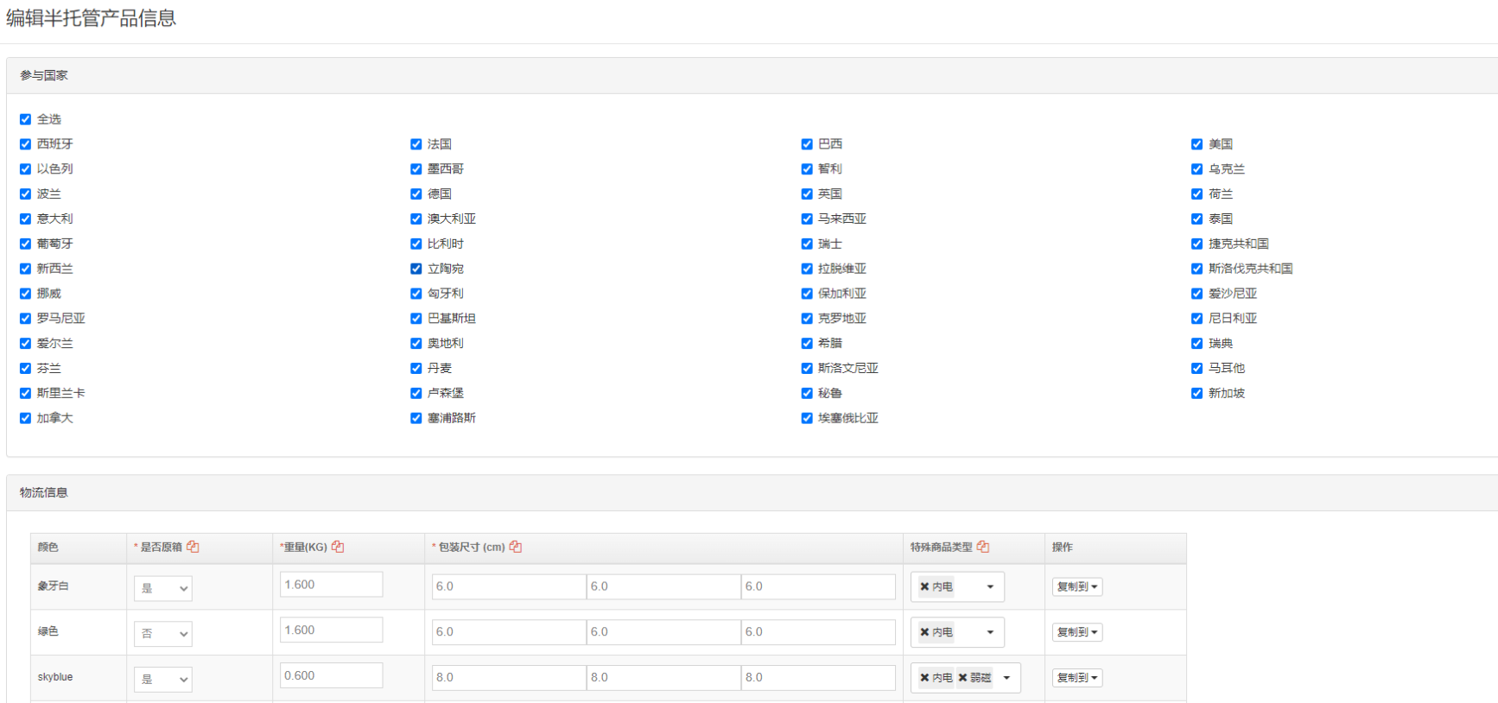Open 是否原箱 dropdown for 象牙白 row
Screen dimensions: 1498x703
pos(163,588)
